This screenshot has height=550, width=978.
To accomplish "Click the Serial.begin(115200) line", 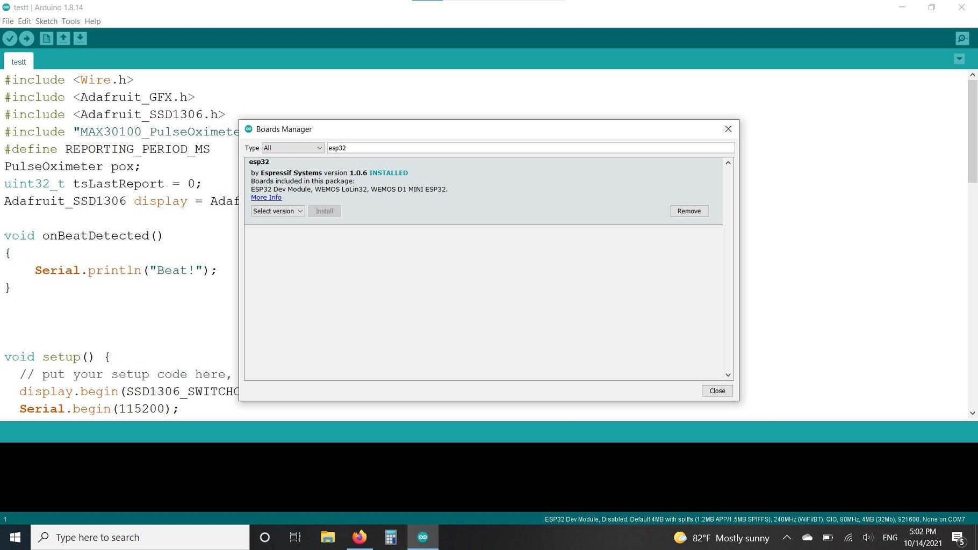I will point(99,409).
